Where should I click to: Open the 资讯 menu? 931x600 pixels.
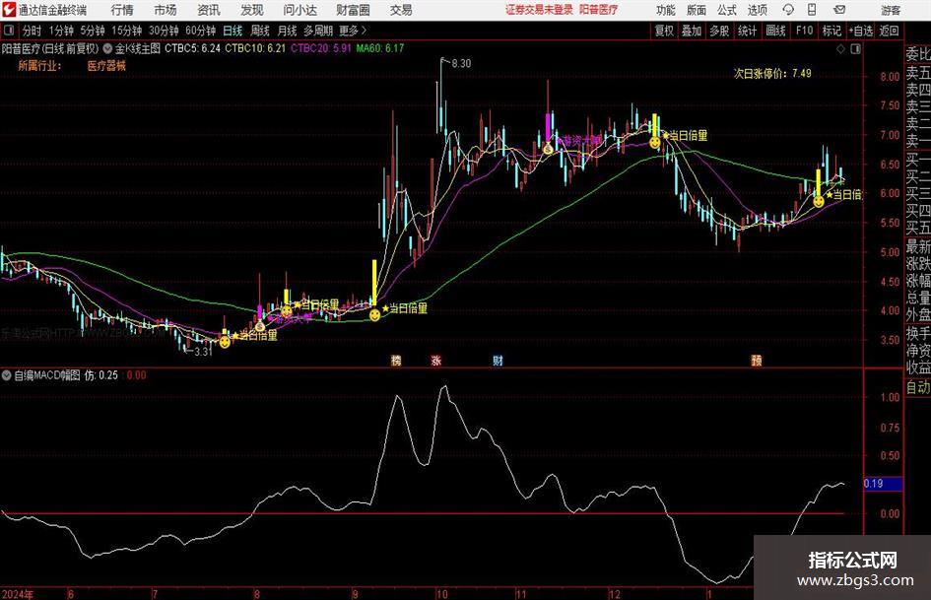point(209,10)
